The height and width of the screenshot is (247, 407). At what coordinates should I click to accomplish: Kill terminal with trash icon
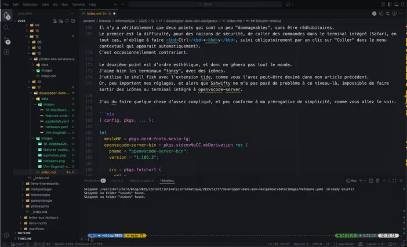377,180
